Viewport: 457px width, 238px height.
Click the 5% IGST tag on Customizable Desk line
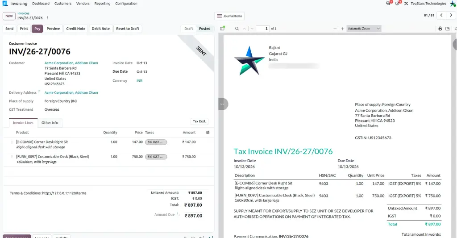point(156,157)
